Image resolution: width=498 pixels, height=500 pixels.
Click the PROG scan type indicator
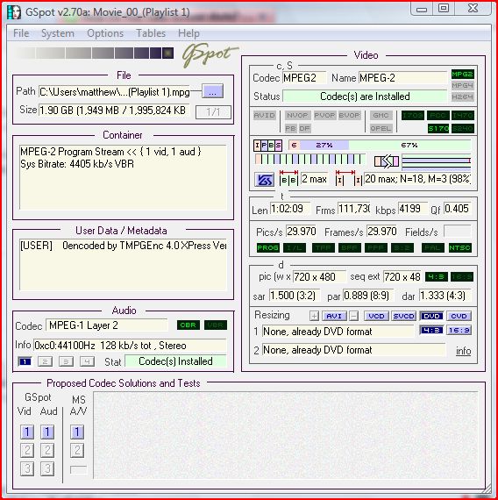pos(267,247)
